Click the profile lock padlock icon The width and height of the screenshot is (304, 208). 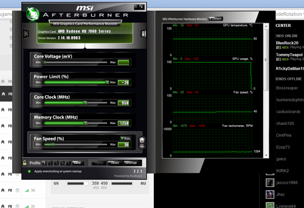(x=25, y=163)
